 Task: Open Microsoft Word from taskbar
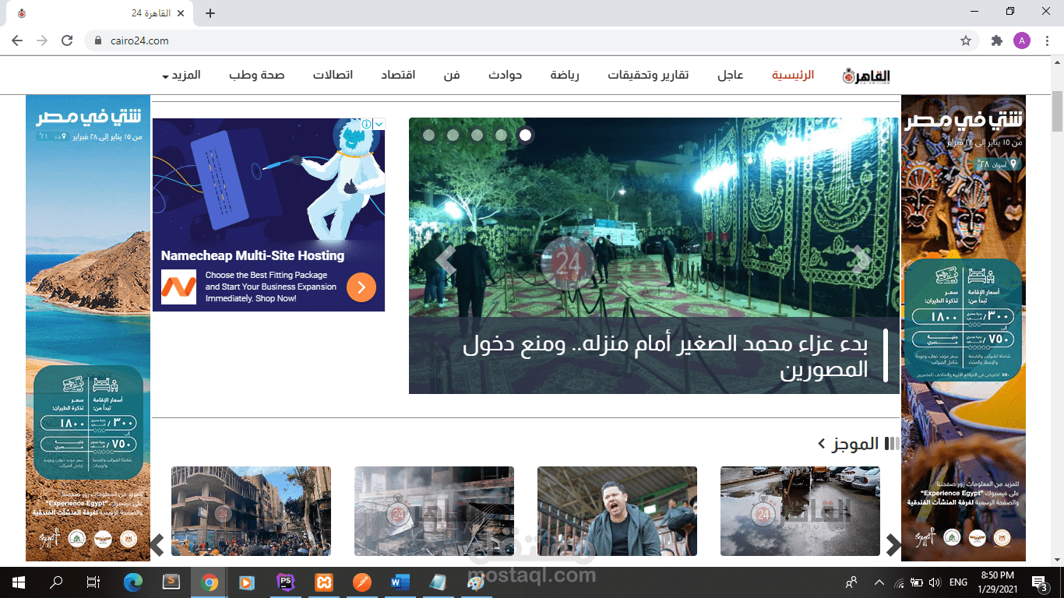coord(400,582)
